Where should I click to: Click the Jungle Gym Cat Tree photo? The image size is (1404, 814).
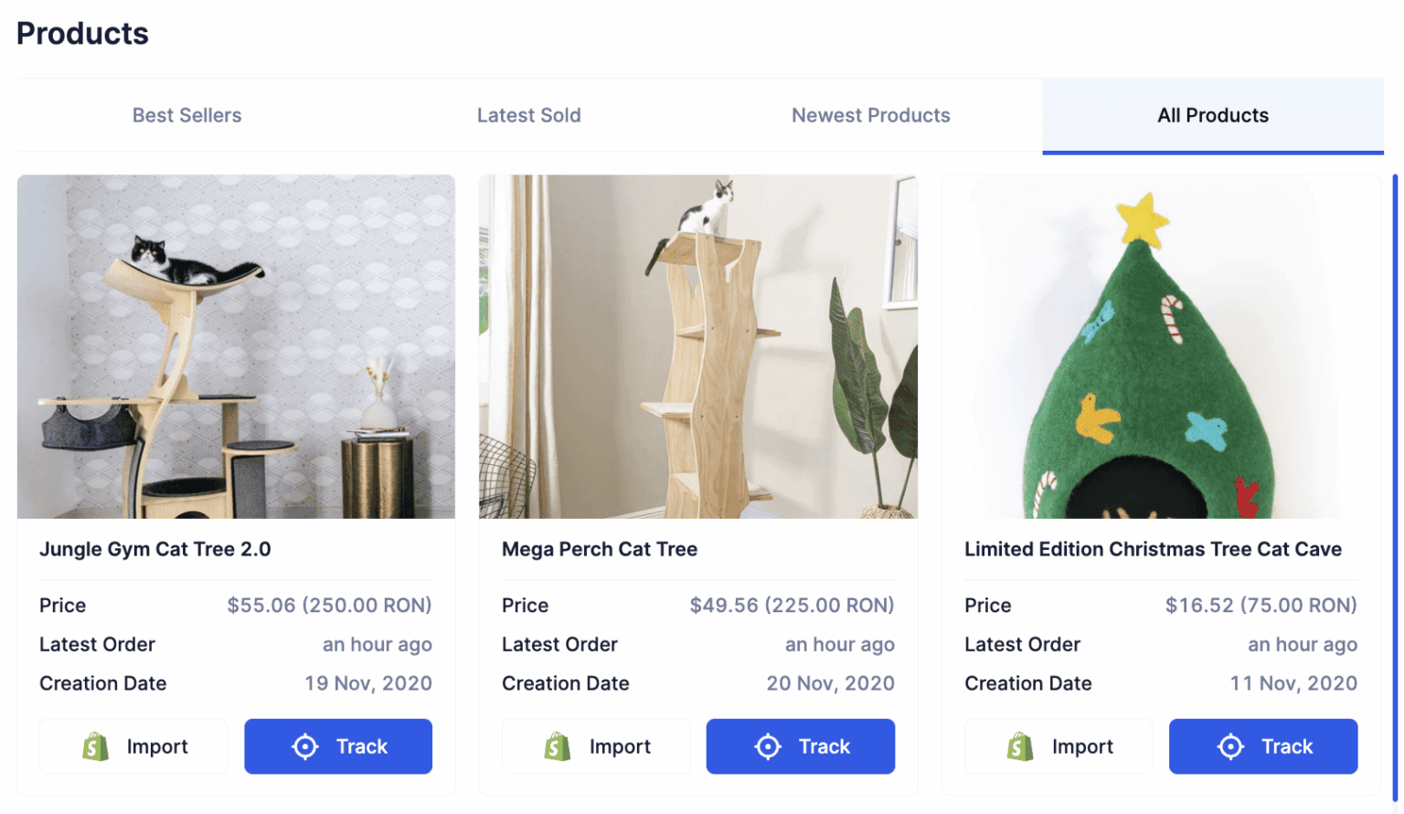tap(235, 347)
